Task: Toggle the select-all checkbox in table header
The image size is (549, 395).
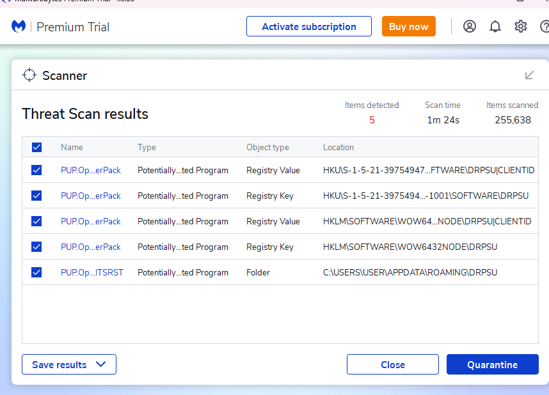Action: [x=36, y=147]
